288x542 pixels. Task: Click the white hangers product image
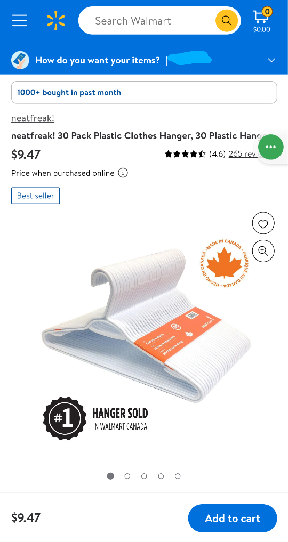click(x=147, y=325)
